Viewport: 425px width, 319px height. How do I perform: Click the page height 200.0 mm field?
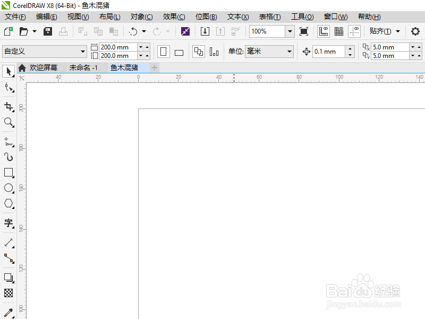click(x=118, y=56)
